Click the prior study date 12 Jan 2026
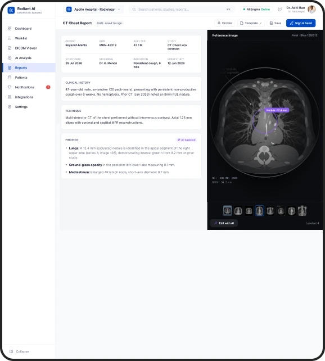 pyautogui.click(x=176, y=63)
